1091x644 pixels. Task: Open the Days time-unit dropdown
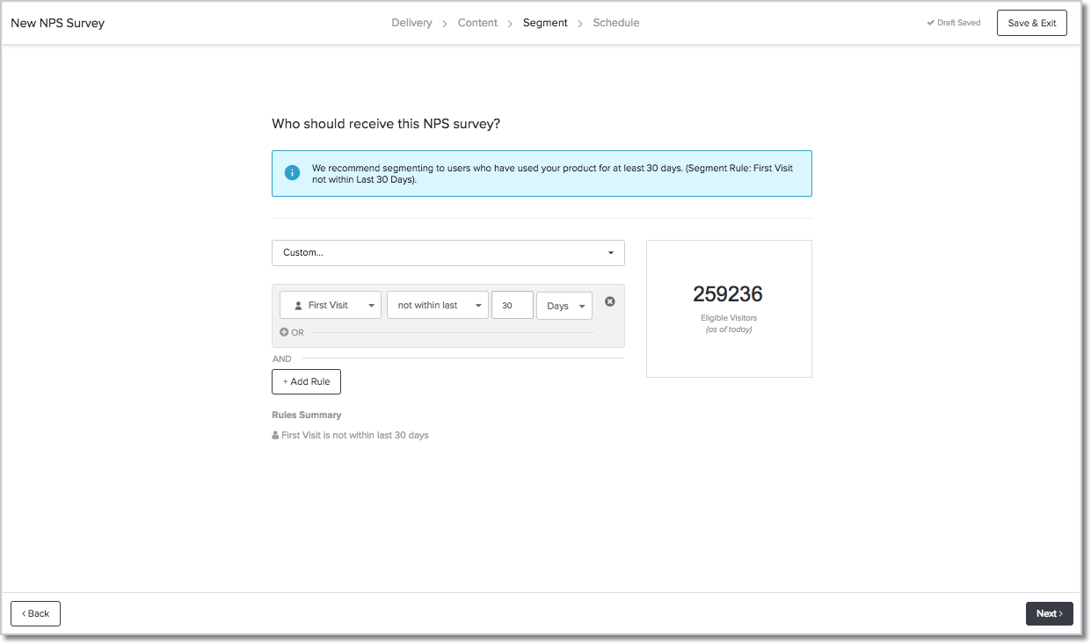click(564, 306)
